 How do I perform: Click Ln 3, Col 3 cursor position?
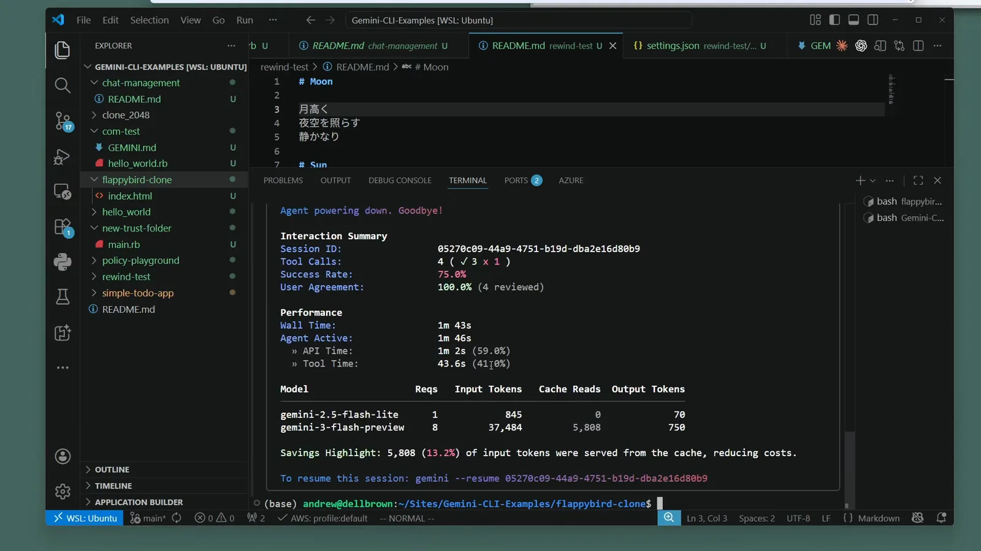pos(706,518)
